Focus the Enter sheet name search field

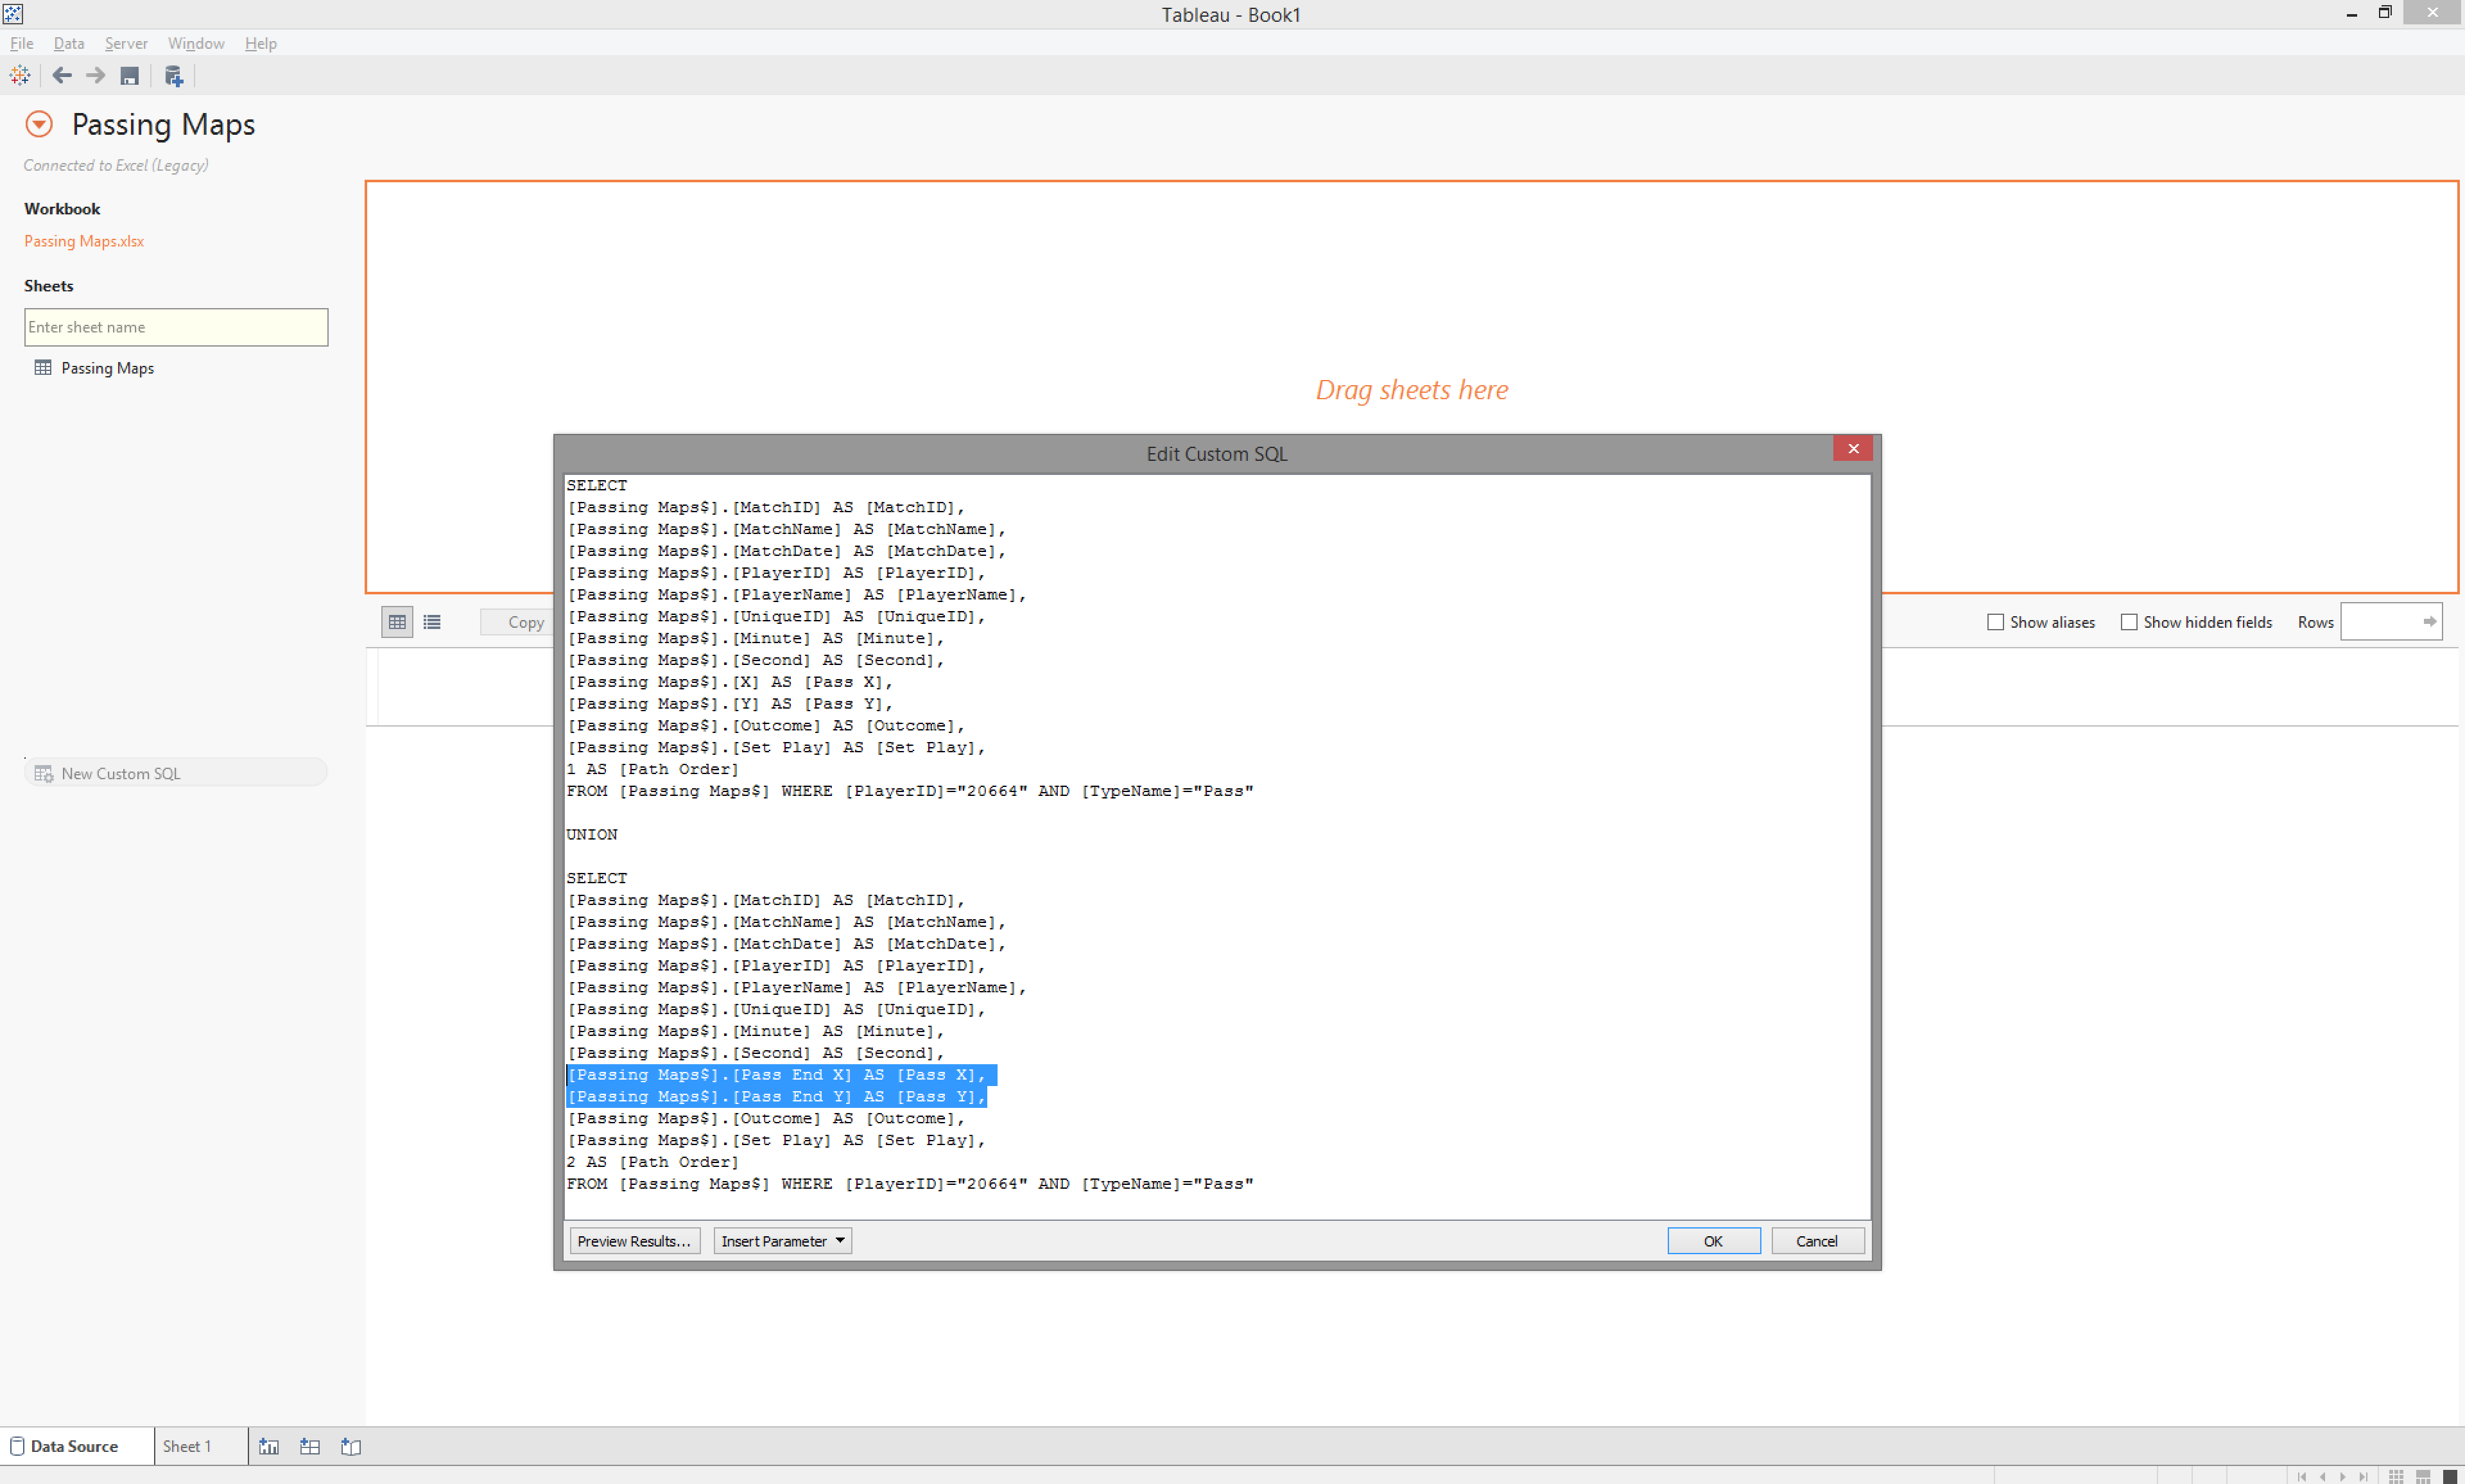176,327
